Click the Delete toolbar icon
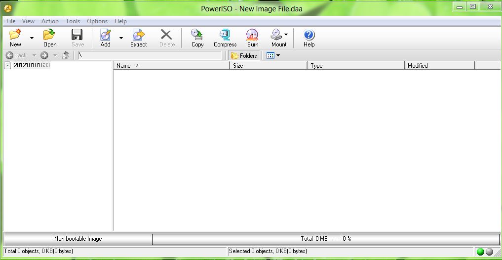This screenshot has width=502, height=260. point(167,38)
